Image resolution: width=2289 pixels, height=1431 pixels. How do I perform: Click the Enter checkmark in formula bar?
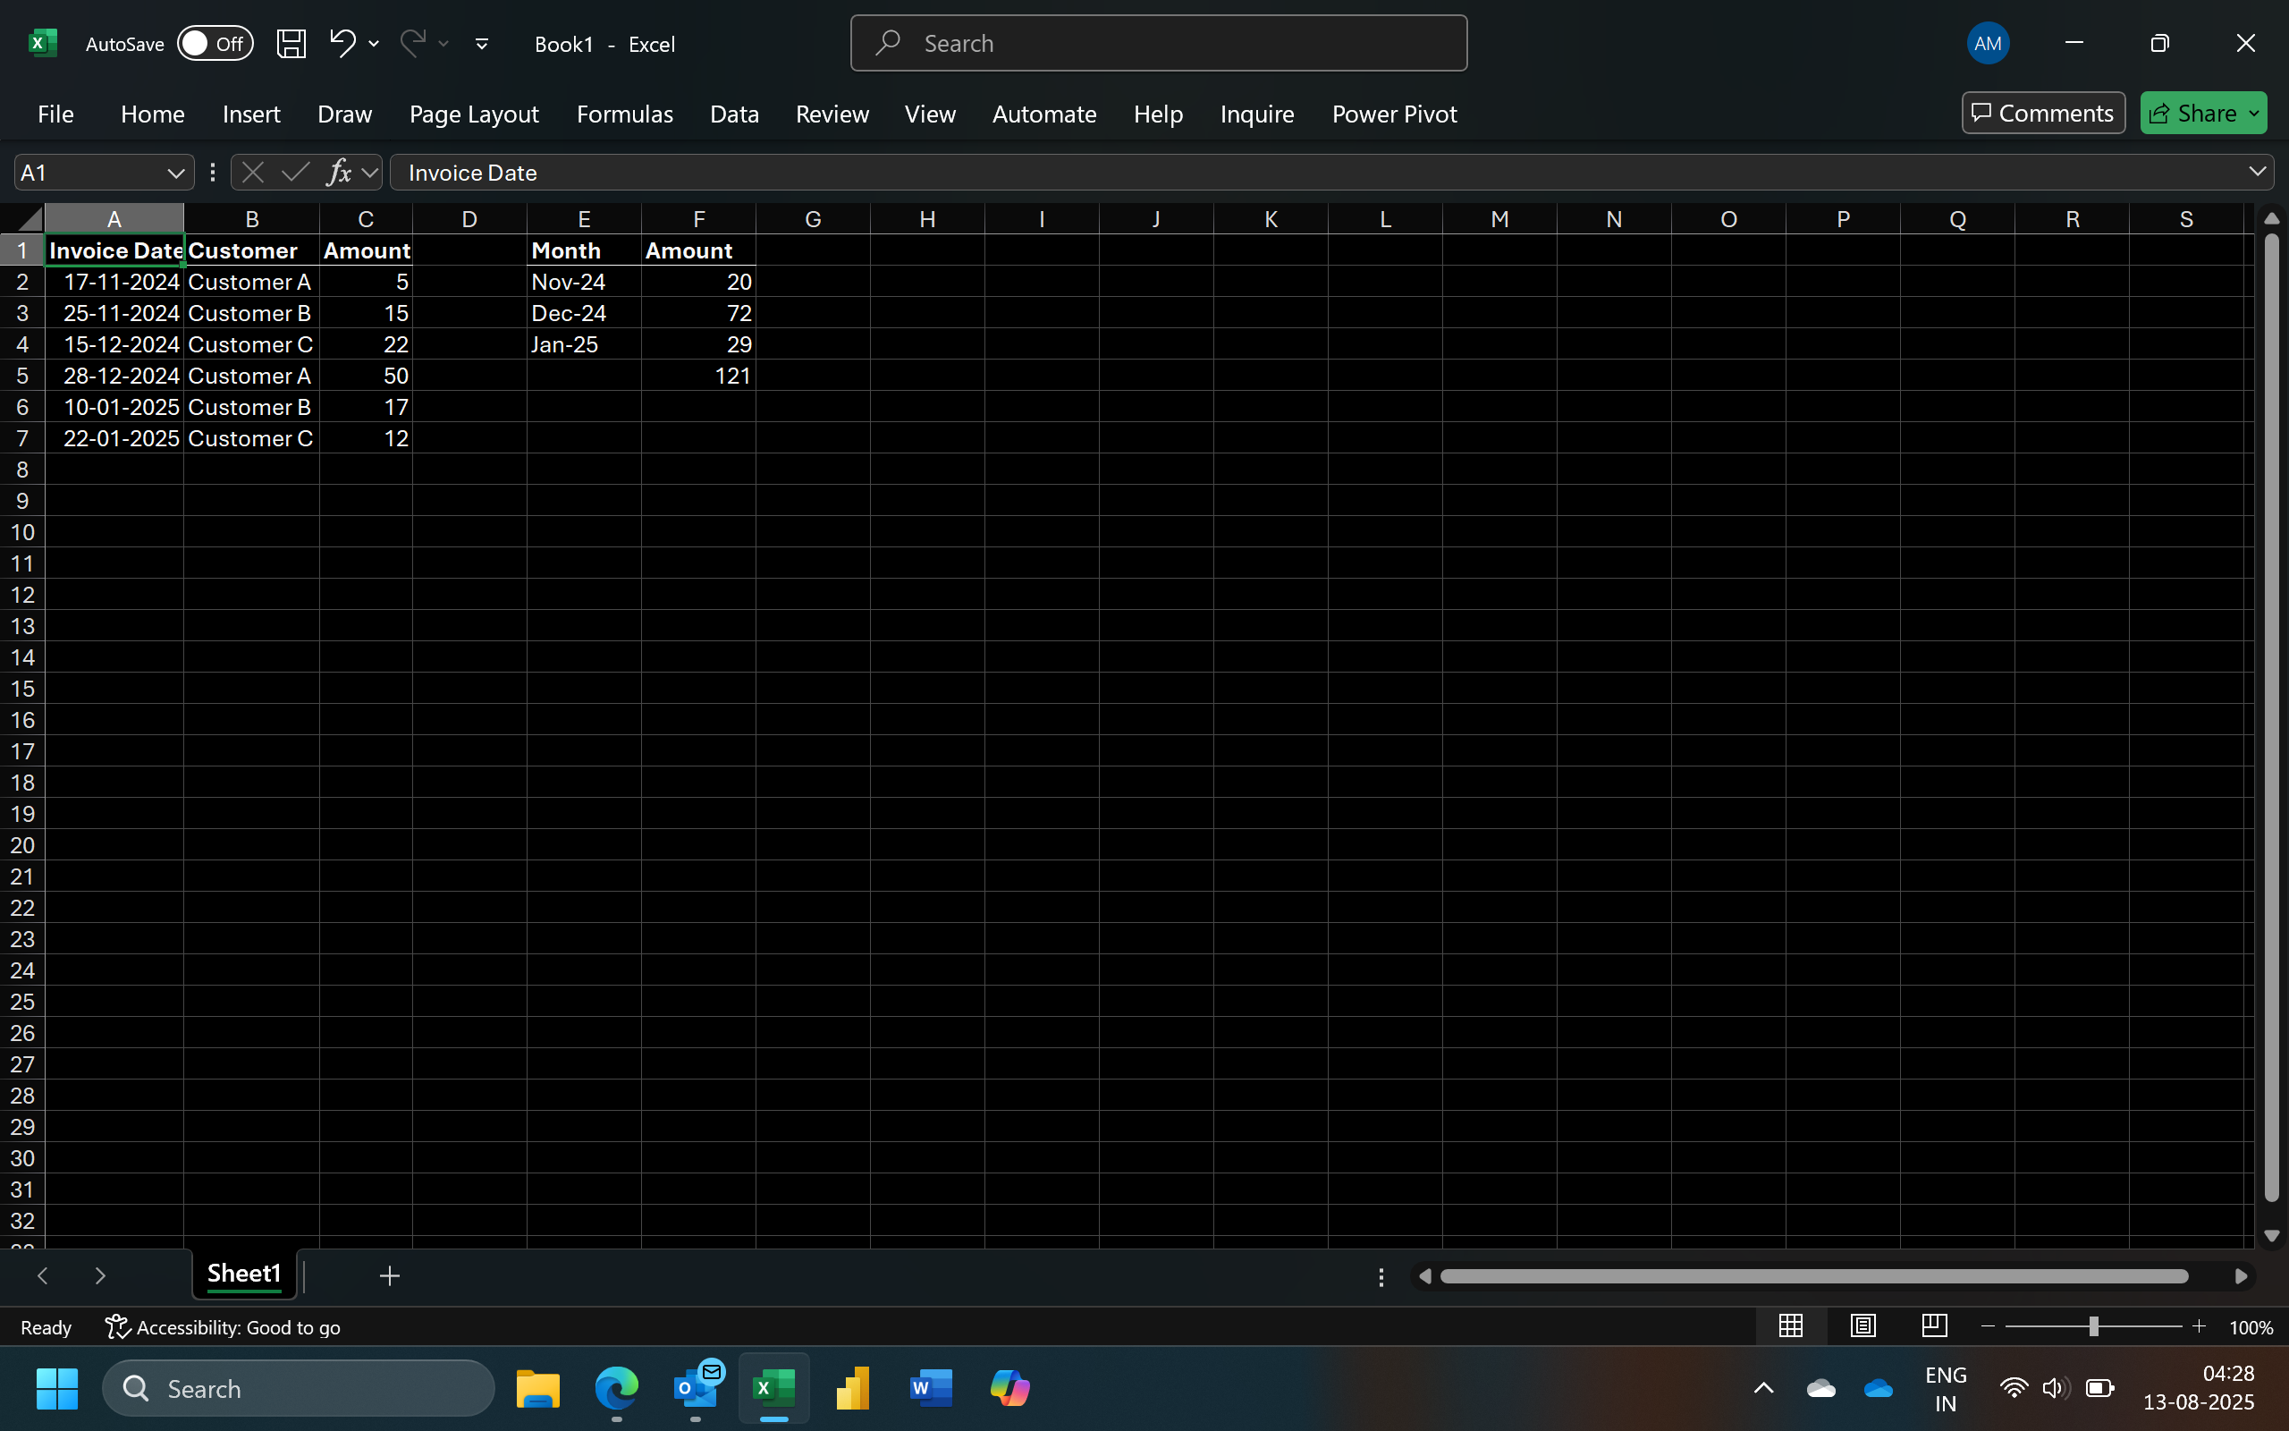(295, 173)
